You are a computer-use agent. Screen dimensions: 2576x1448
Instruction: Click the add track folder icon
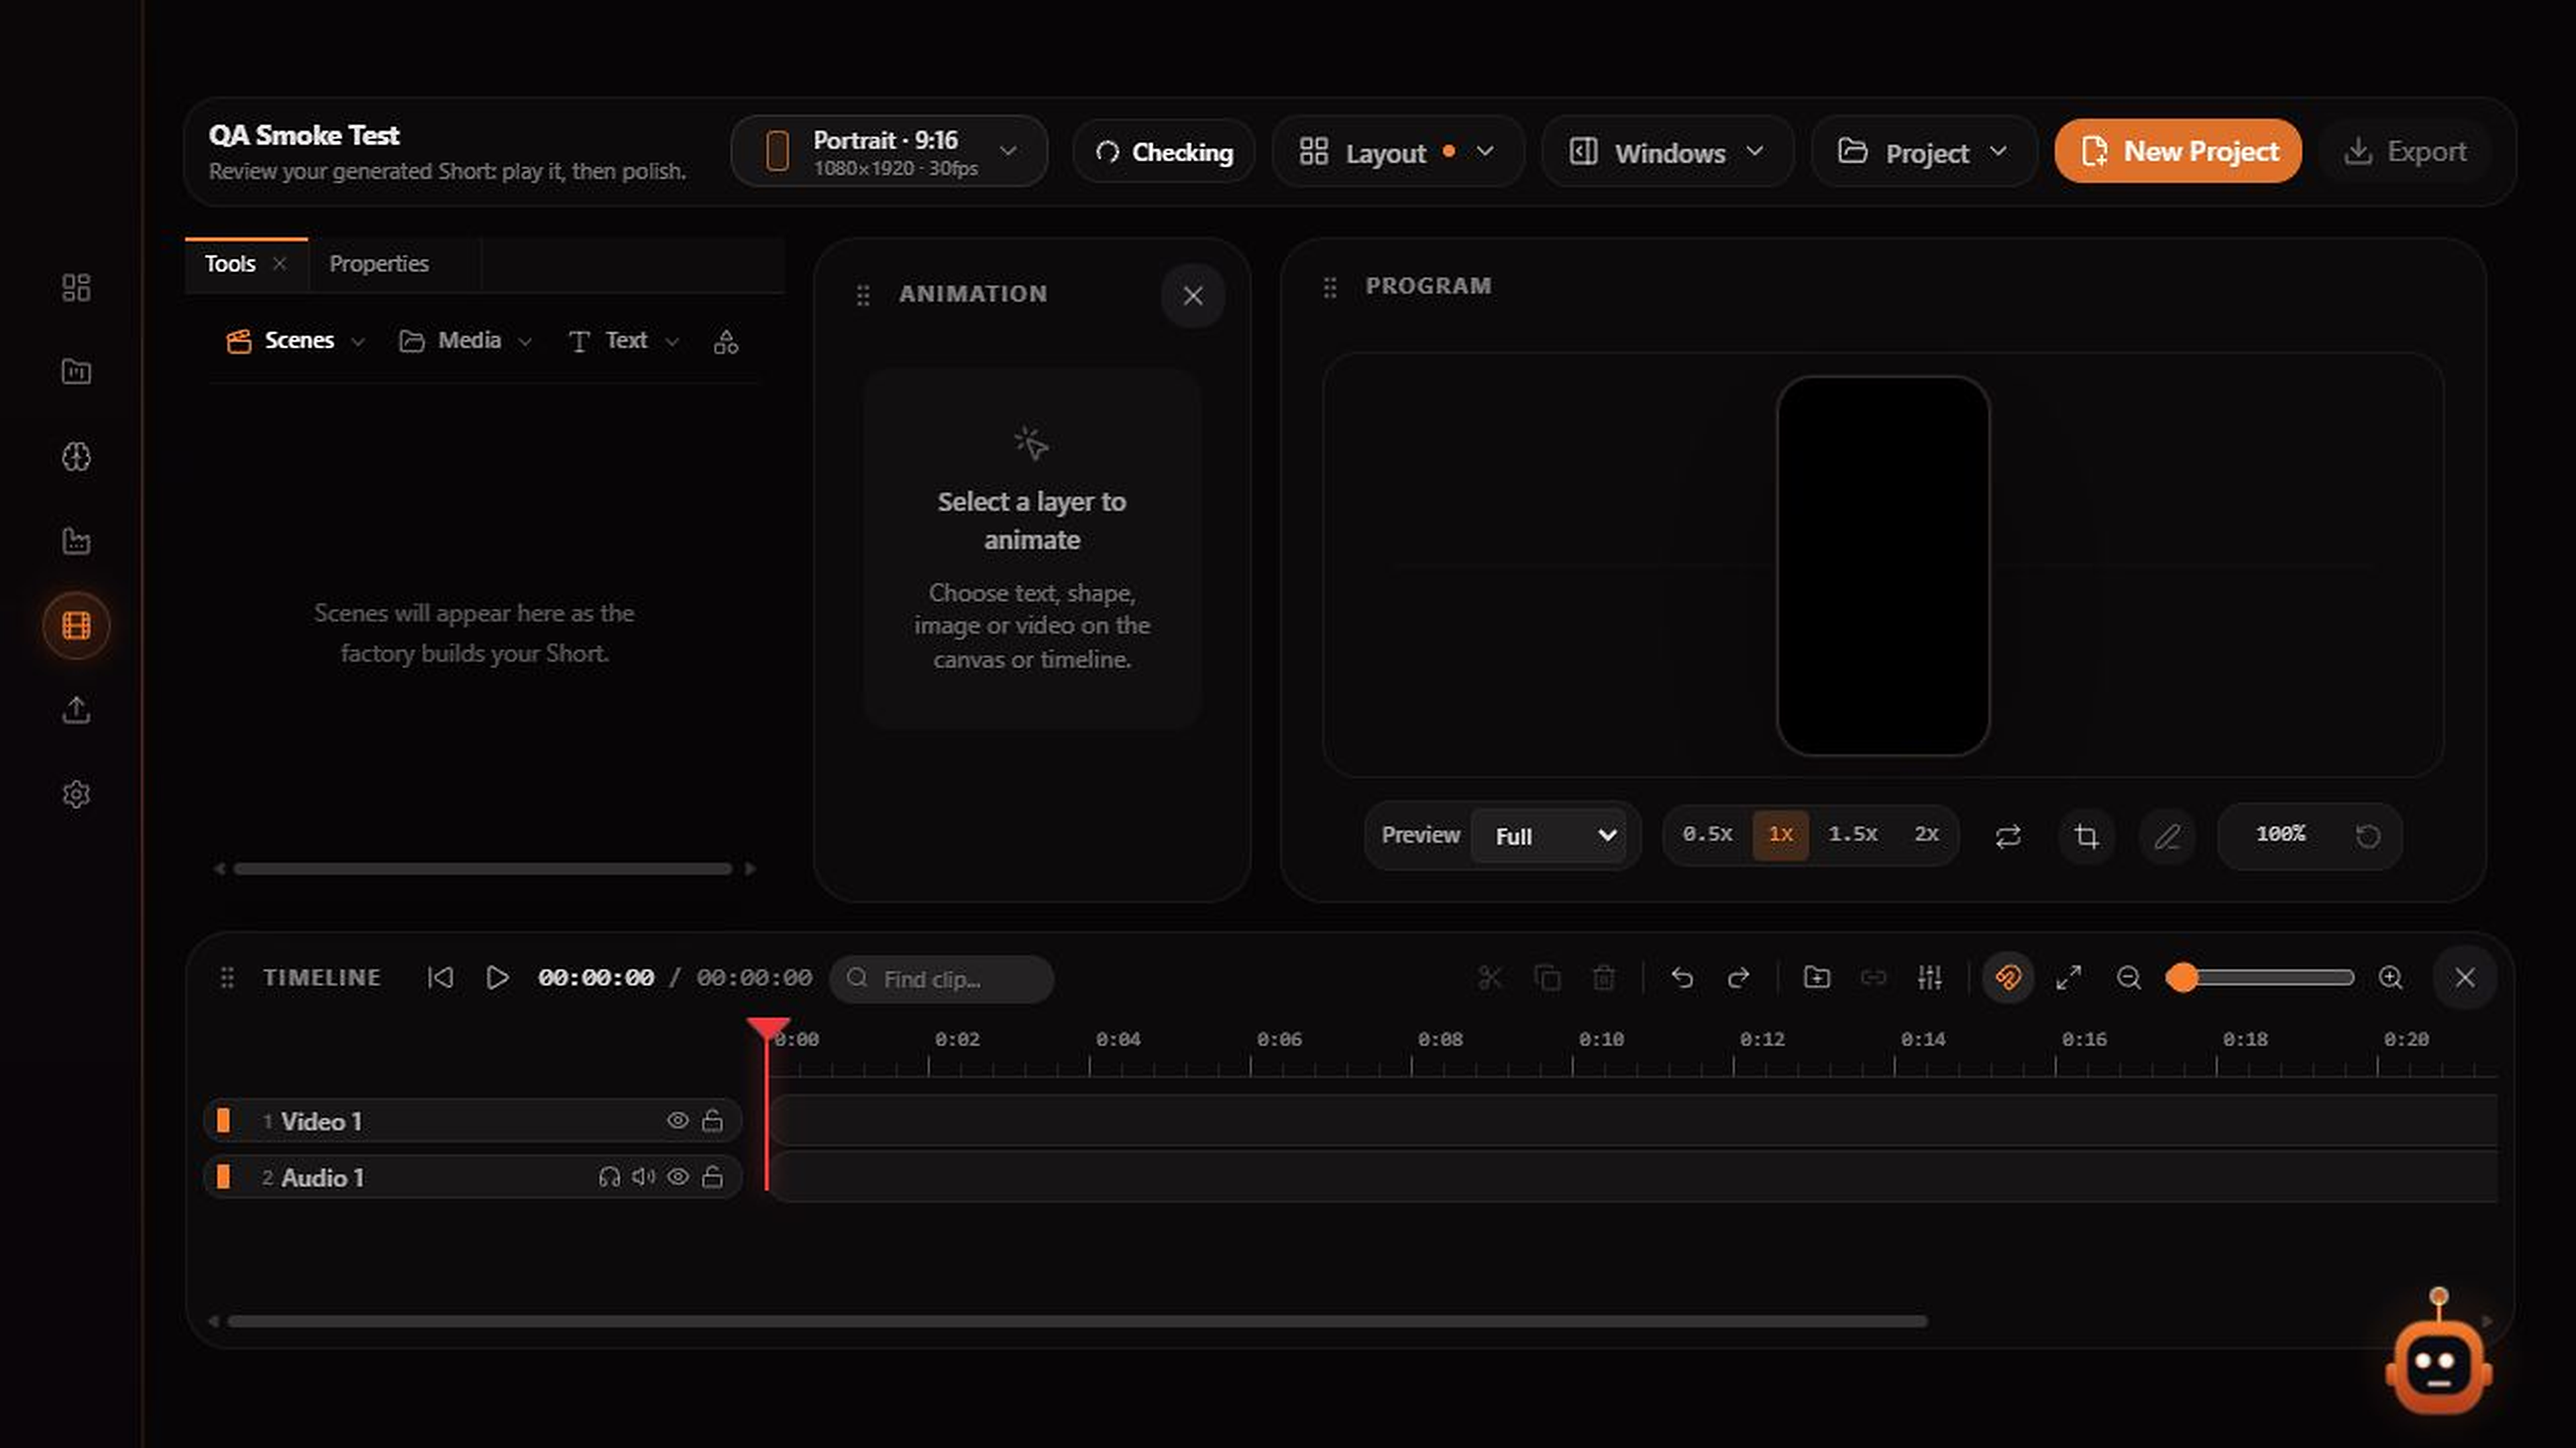click(1816, 977)
